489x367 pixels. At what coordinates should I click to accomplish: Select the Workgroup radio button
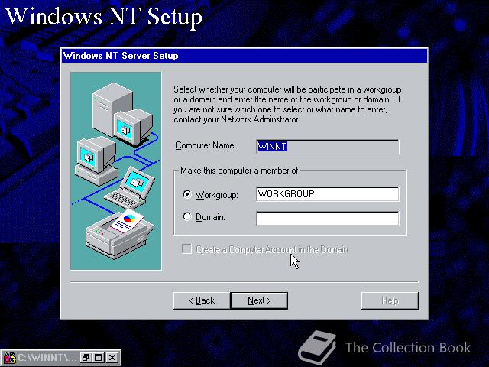click(186, 194)
